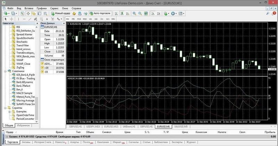The image size is (278, 146).
Task: Switch chart to line chart type
Action: pyautogui.click(x=128, y=13)
